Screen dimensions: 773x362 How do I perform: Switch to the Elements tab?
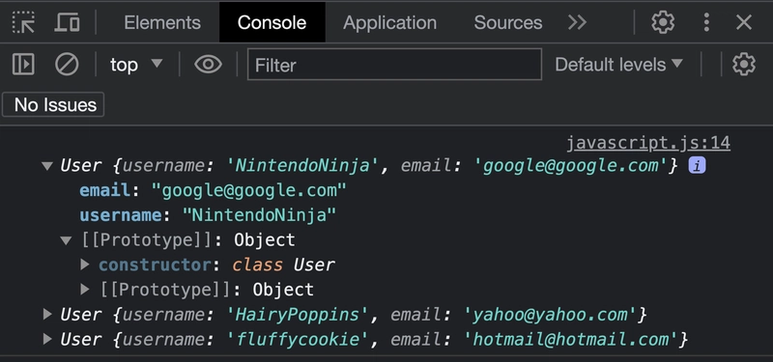click(x=162, y=22)
